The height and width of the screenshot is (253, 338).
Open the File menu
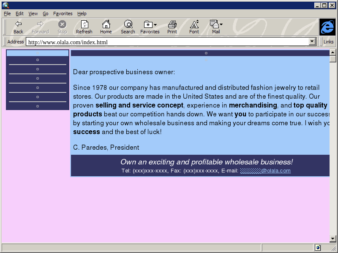point(7,13)
